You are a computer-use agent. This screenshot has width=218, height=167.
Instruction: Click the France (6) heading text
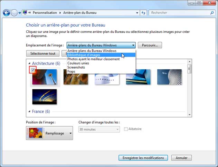coord(41,111)
